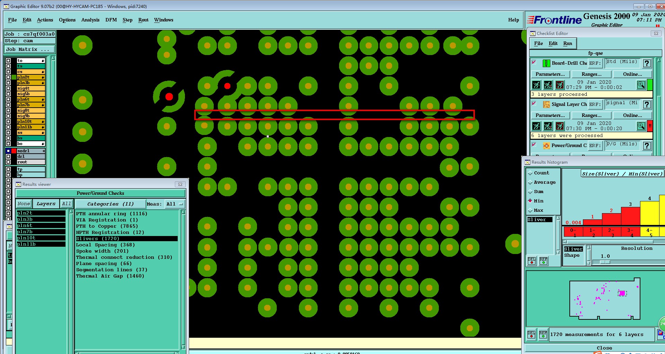The width and height of the screenshot is (665, 354).
Task: Open help for Power/Ground Checks
Action: click(x=647, y=146)
